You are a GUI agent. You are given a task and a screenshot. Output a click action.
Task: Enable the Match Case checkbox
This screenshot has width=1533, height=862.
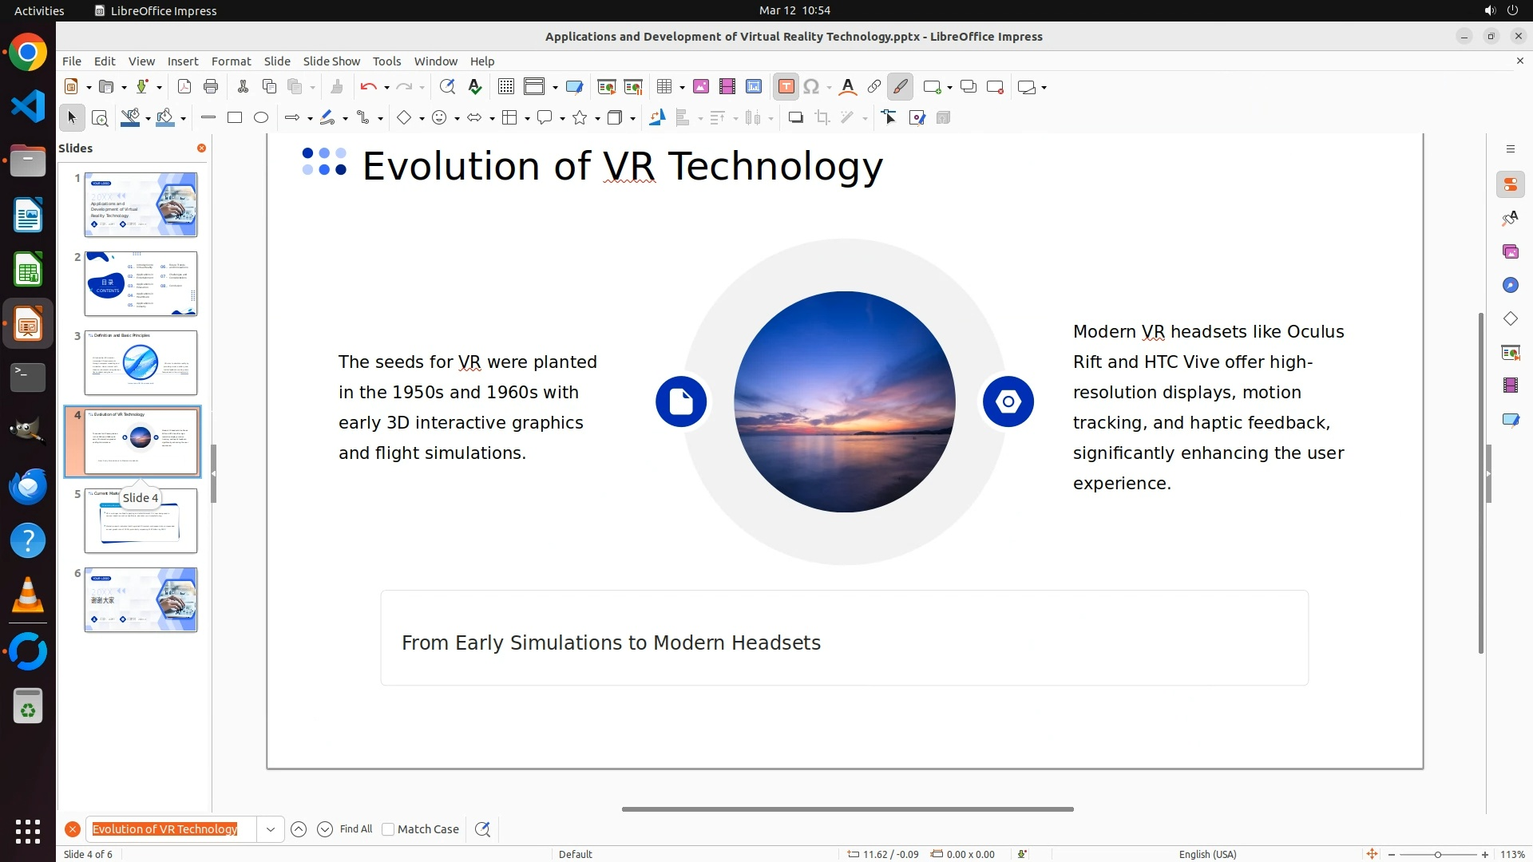click(388, 829)
